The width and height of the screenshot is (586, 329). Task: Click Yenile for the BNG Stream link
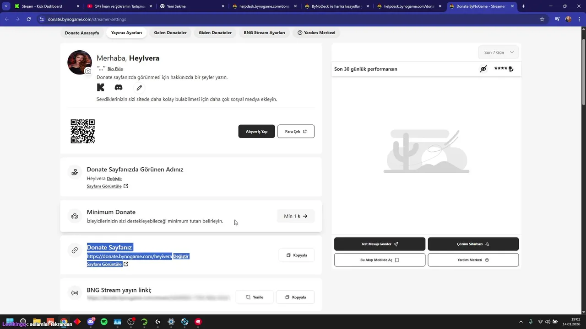click(x=255, y=297)
